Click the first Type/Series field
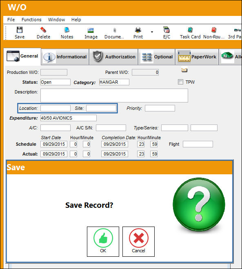Screen dimensions: 242x269 [175, 128]
